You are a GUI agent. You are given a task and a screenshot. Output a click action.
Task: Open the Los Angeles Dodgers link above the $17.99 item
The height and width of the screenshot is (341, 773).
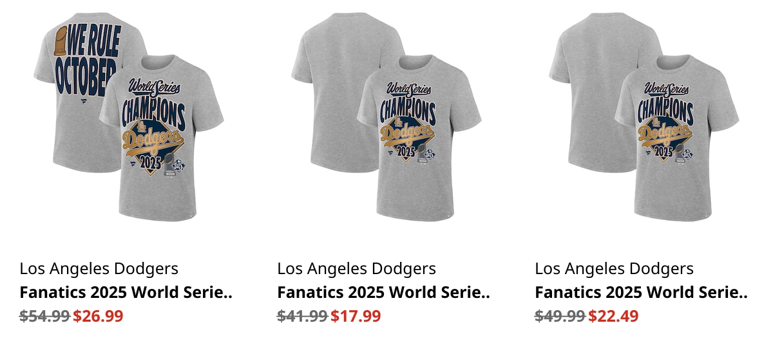click(357, 268)
